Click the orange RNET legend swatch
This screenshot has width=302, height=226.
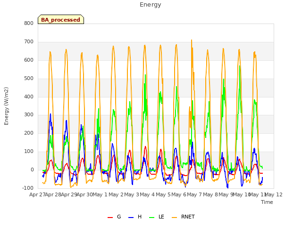pos(174,218)
